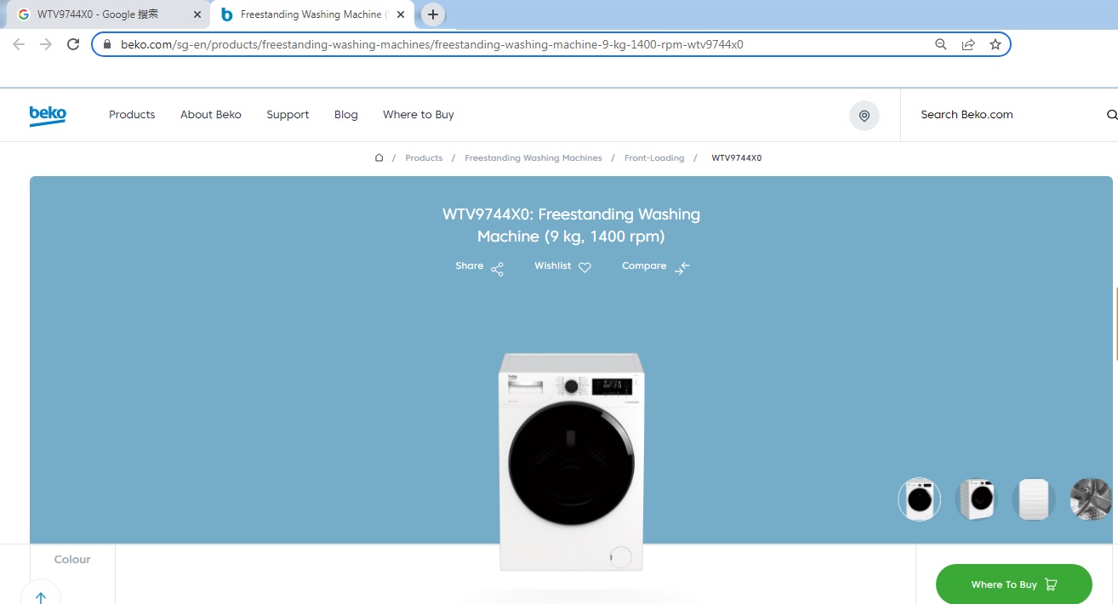The width and height of the screenshot is (1118, 604).
Task: Click the address bar URL
Action: pos(432,44)
